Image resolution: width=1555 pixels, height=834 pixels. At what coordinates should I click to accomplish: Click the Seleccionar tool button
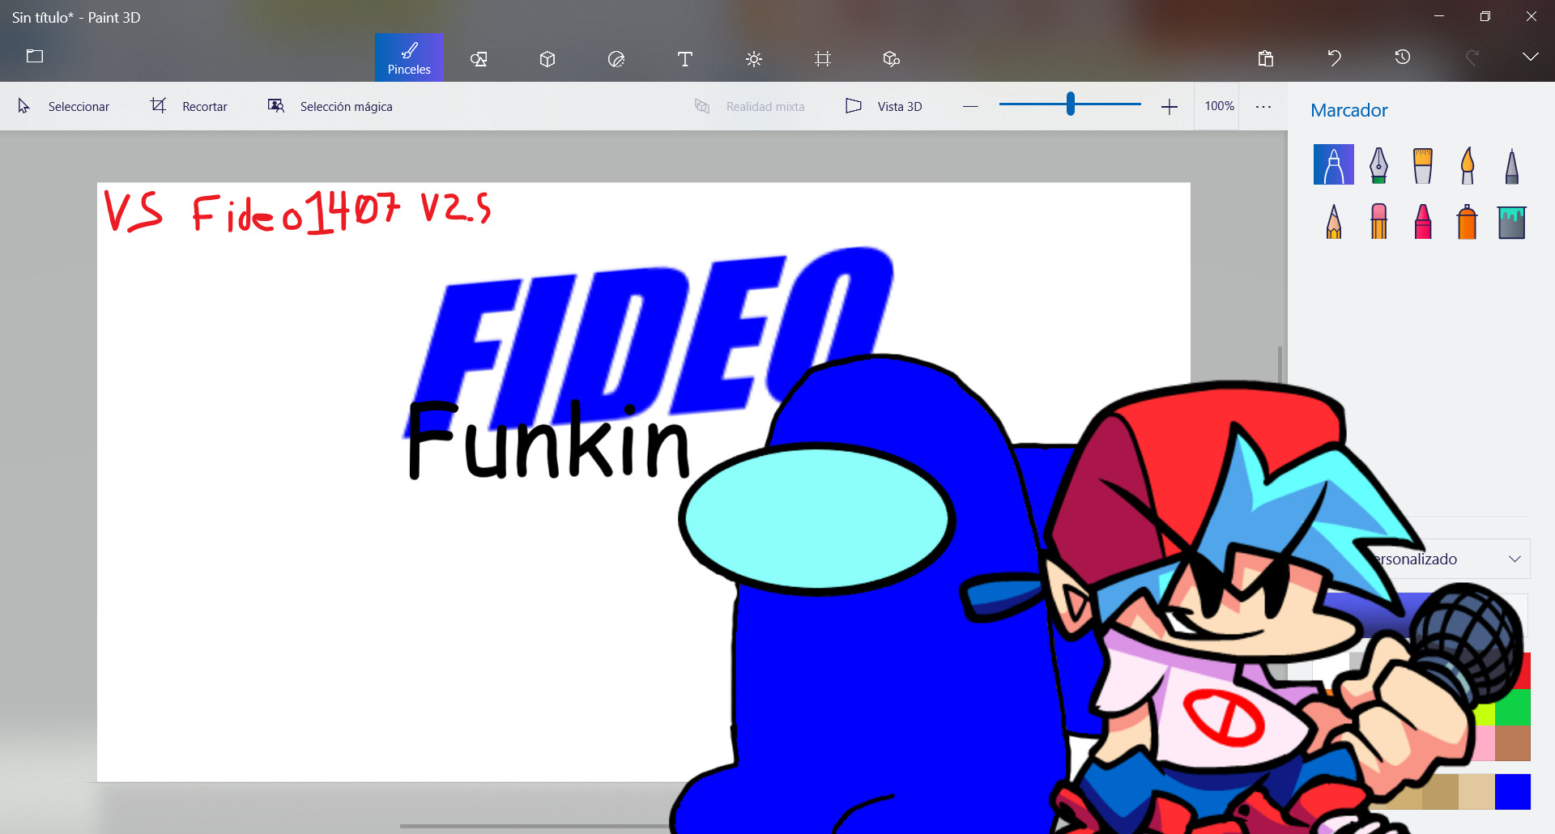(x=63, y=106)
